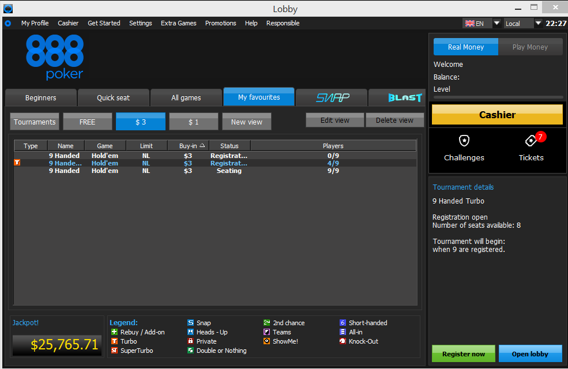Select the My favourites tab
This screenshot has width=568, height=369.
tap(259, 97)
